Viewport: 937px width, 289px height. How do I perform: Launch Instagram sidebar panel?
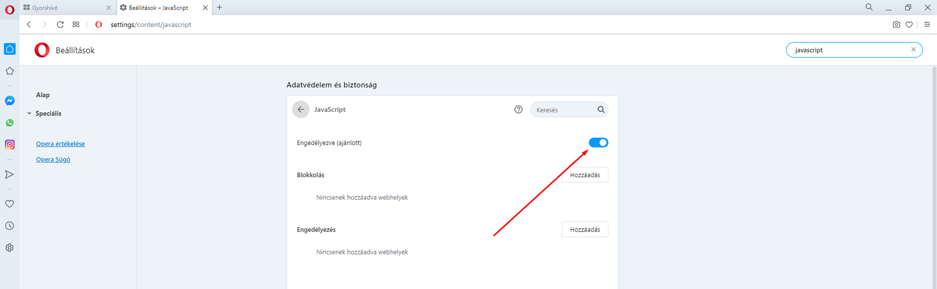click(x=10, y=144)
